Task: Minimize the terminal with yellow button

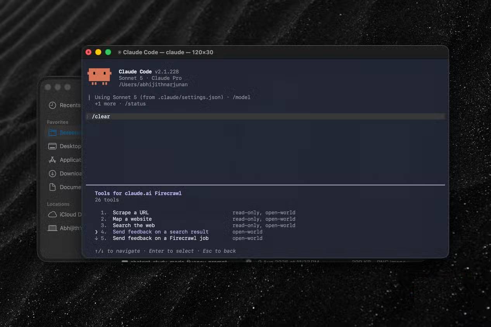Action: click(98, 52)
